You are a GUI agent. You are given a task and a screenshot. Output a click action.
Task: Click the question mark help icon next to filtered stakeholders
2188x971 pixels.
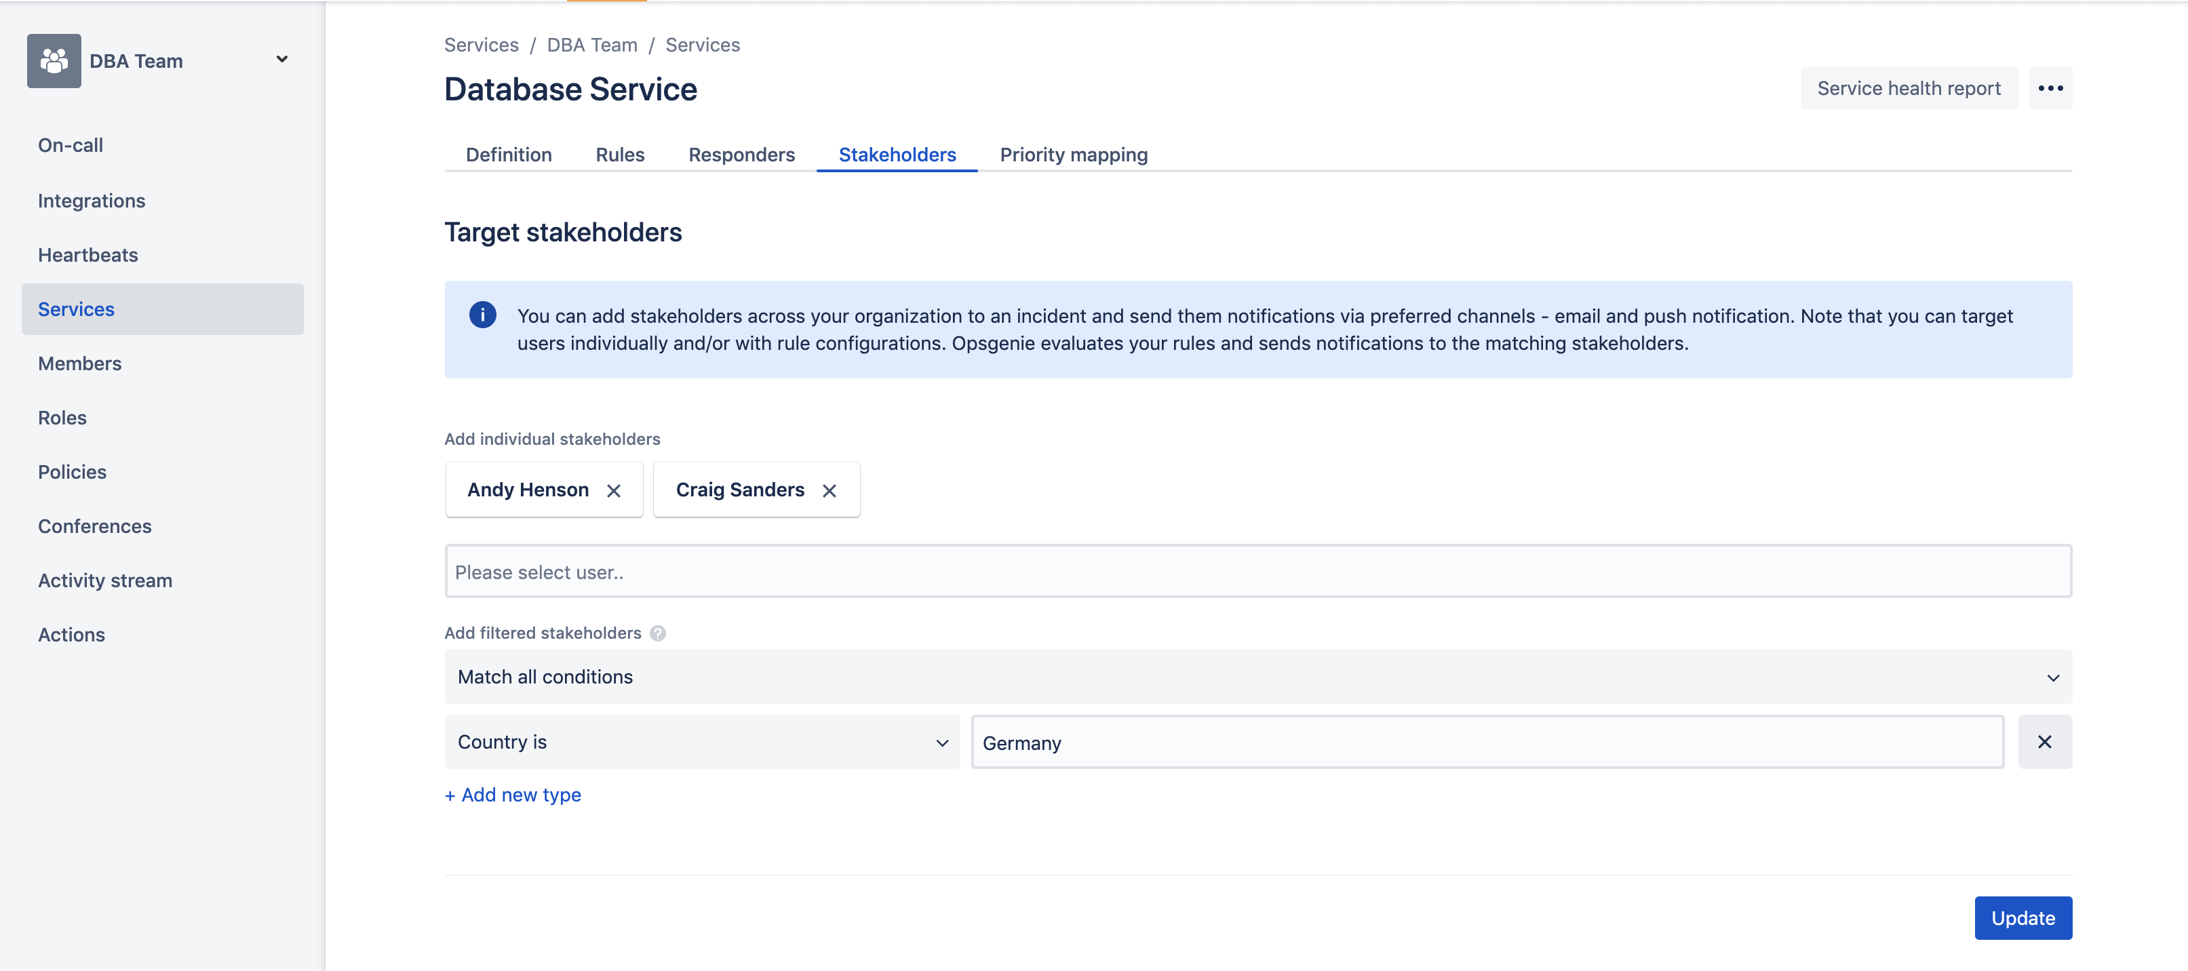656,632
